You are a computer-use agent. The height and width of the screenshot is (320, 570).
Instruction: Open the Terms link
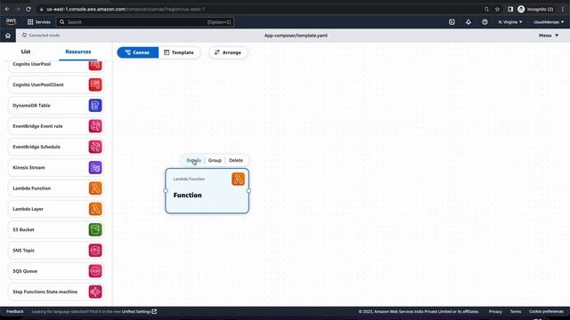[x=516, y=311]
